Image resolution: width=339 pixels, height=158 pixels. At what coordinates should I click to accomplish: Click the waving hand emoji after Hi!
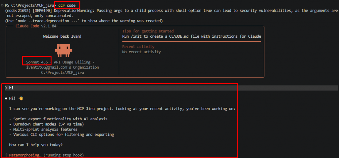point(21,98)
